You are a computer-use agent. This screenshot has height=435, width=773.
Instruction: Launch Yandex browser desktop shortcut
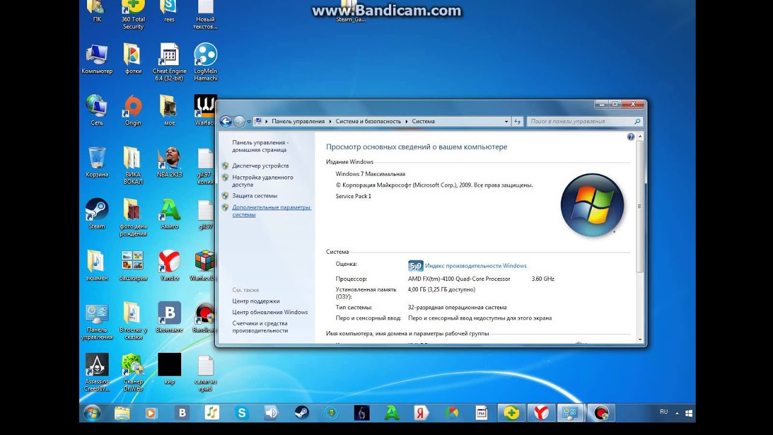pyautogui.click(x=169, y=266)
